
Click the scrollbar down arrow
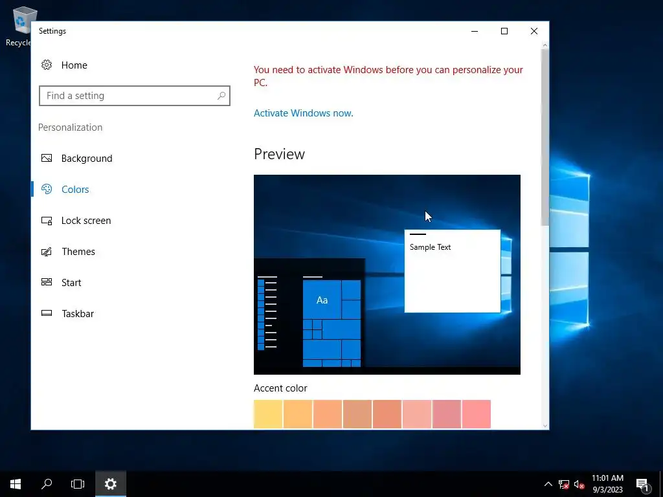(x=545, y=426)
